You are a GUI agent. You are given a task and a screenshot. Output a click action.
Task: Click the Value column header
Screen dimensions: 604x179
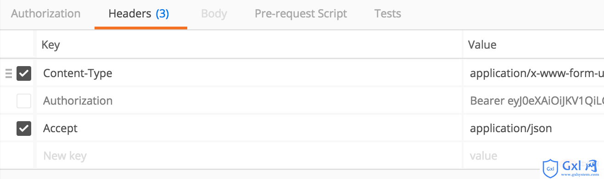click(482, 45)
